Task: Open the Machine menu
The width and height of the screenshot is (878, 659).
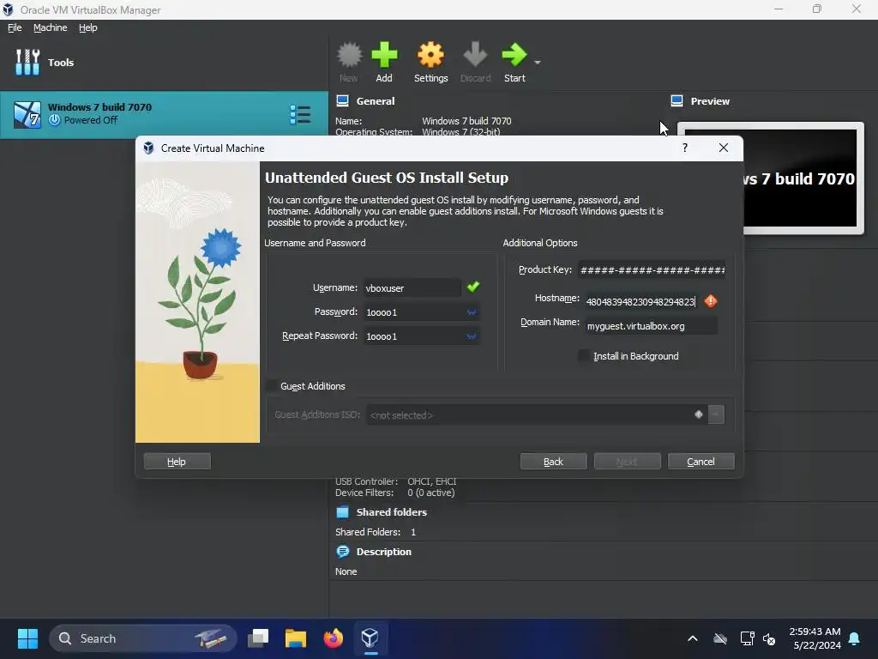Action: pyautogui.click(x=50, y=27)
